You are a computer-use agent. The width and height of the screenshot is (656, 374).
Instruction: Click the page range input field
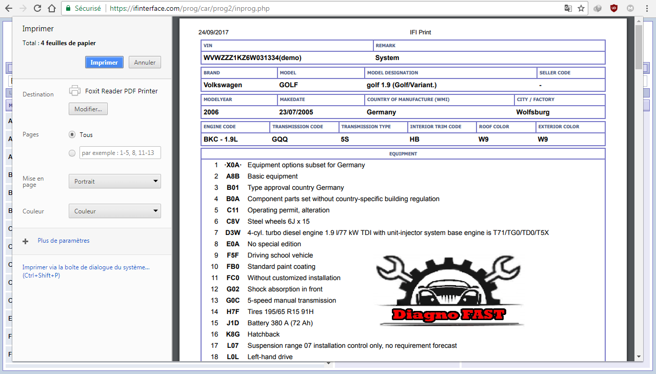click(120, 153)
